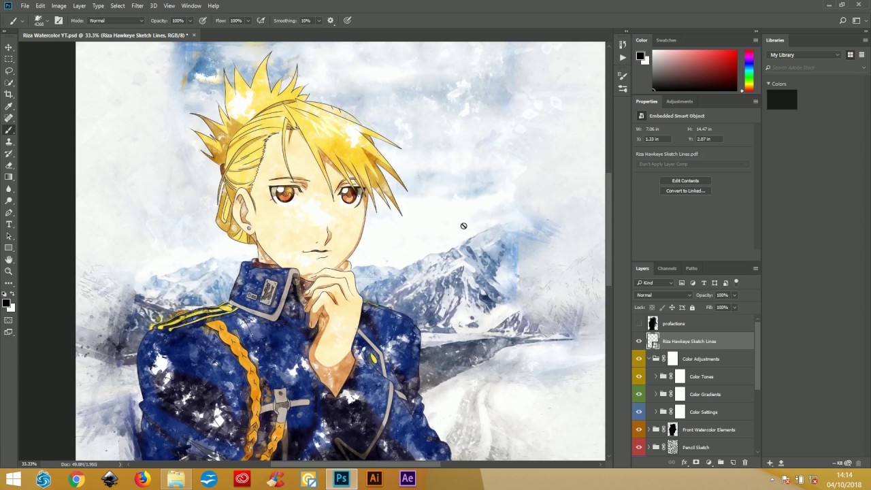Open Illustrator from the taskbar
This screenshot has height=490, width=871.
[374, 478]
